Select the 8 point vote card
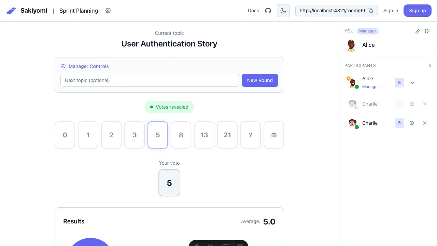 [181, 135]
